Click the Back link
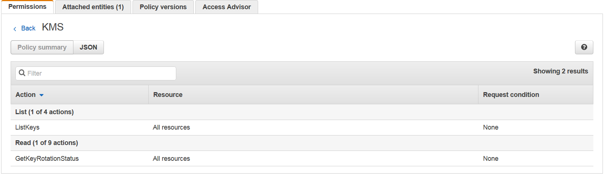 click(x=28, y=28)
